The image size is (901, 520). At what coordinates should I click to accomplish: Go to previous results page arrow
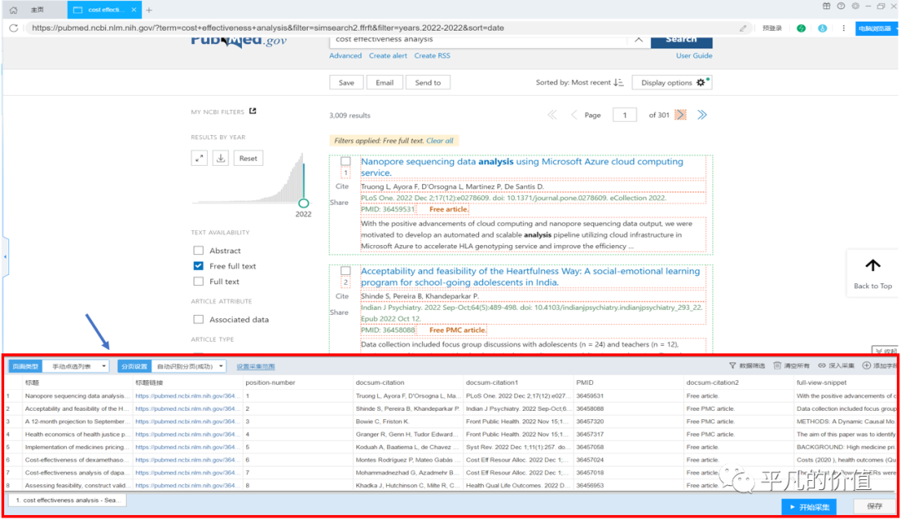click(573, 115)
